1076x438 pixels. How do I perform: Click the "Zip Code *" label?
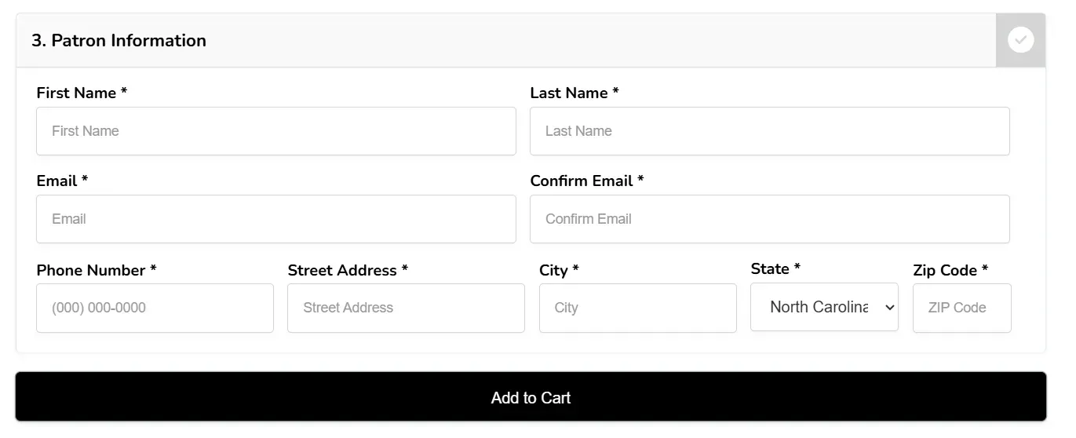click(950, 270)
